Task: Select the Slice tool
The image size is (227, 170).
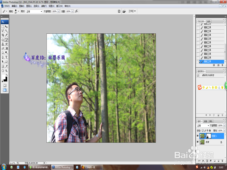Action: (x=6, y=35)
